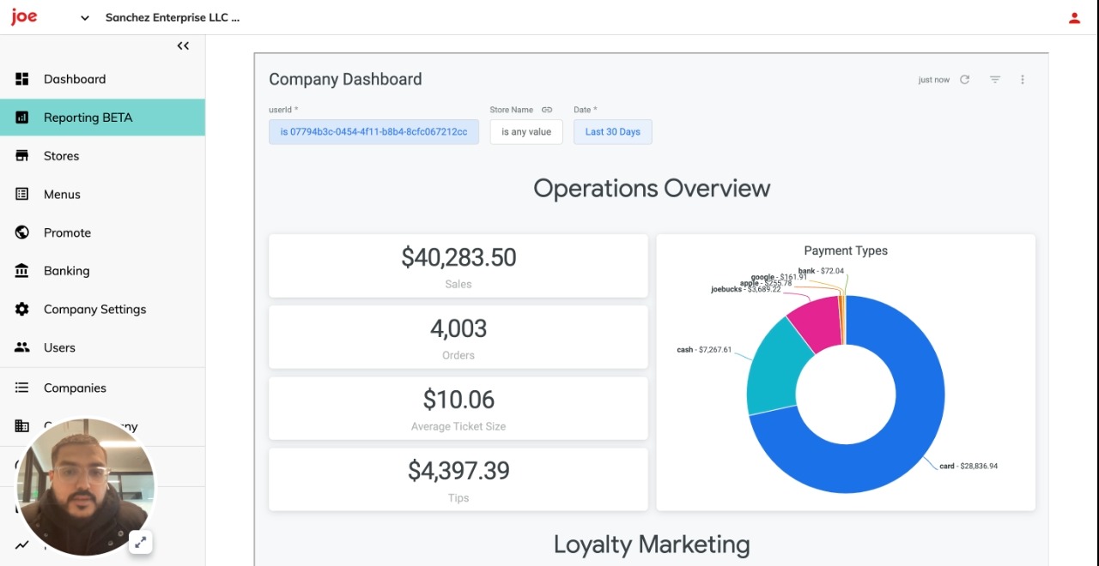Click the link icon beside Store Name
Image resolution: width=1099 pixels, height=566 pixels.
547,110
